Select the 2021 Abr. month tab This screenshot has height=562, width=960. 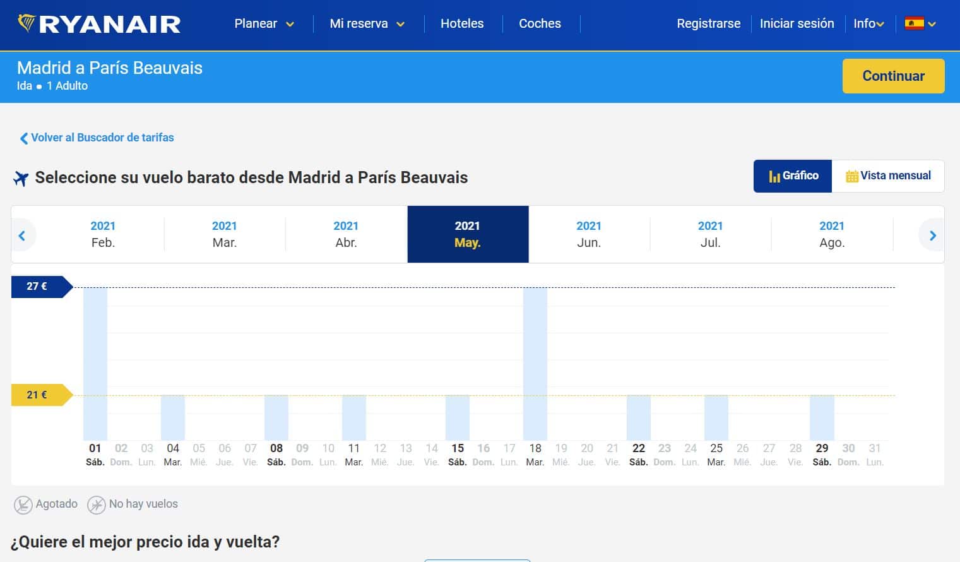pos(346,234)
